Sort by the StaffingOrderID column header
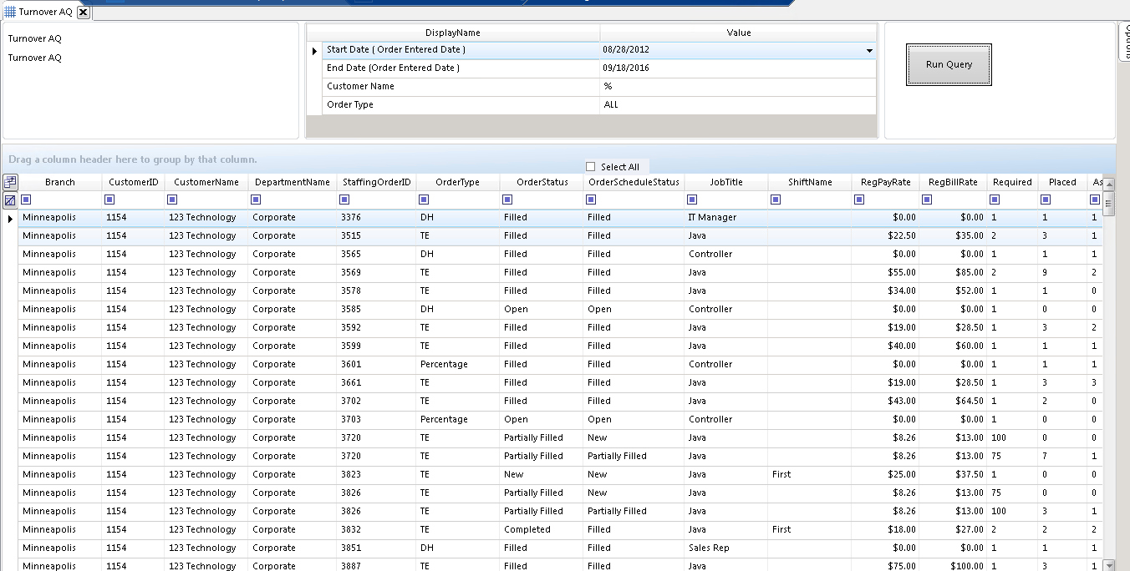This screenshot has width=1130, height=571. (377, 182)
